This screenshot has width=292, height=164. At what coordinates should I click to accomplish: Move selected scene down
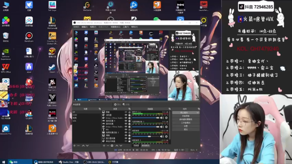click(x=87, y=145)
